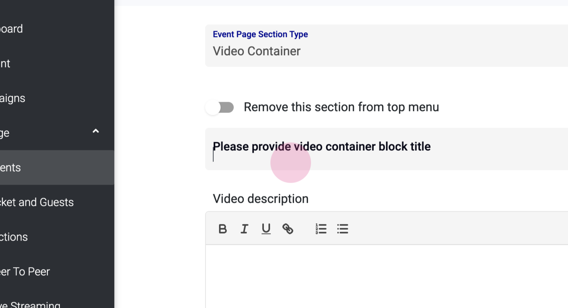Go to Live Streaming in sidebar
This screenshot has width=568, height=308.
30,305
